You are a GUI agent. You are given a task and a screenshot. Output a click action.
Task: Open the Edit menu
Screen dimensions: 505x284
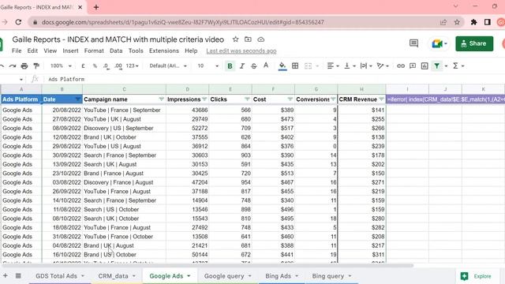(x=32, y=50)
